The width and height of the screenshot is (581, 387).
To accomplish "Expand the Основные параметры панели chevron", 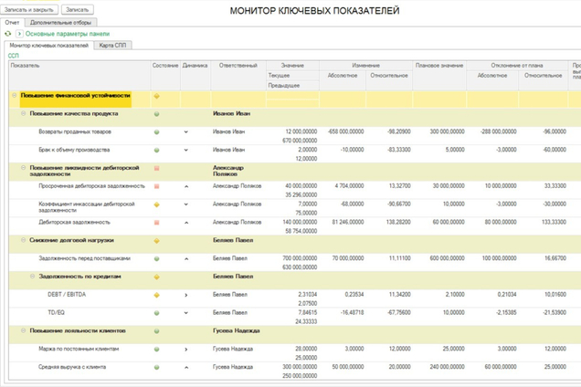I will coord(19,34).
